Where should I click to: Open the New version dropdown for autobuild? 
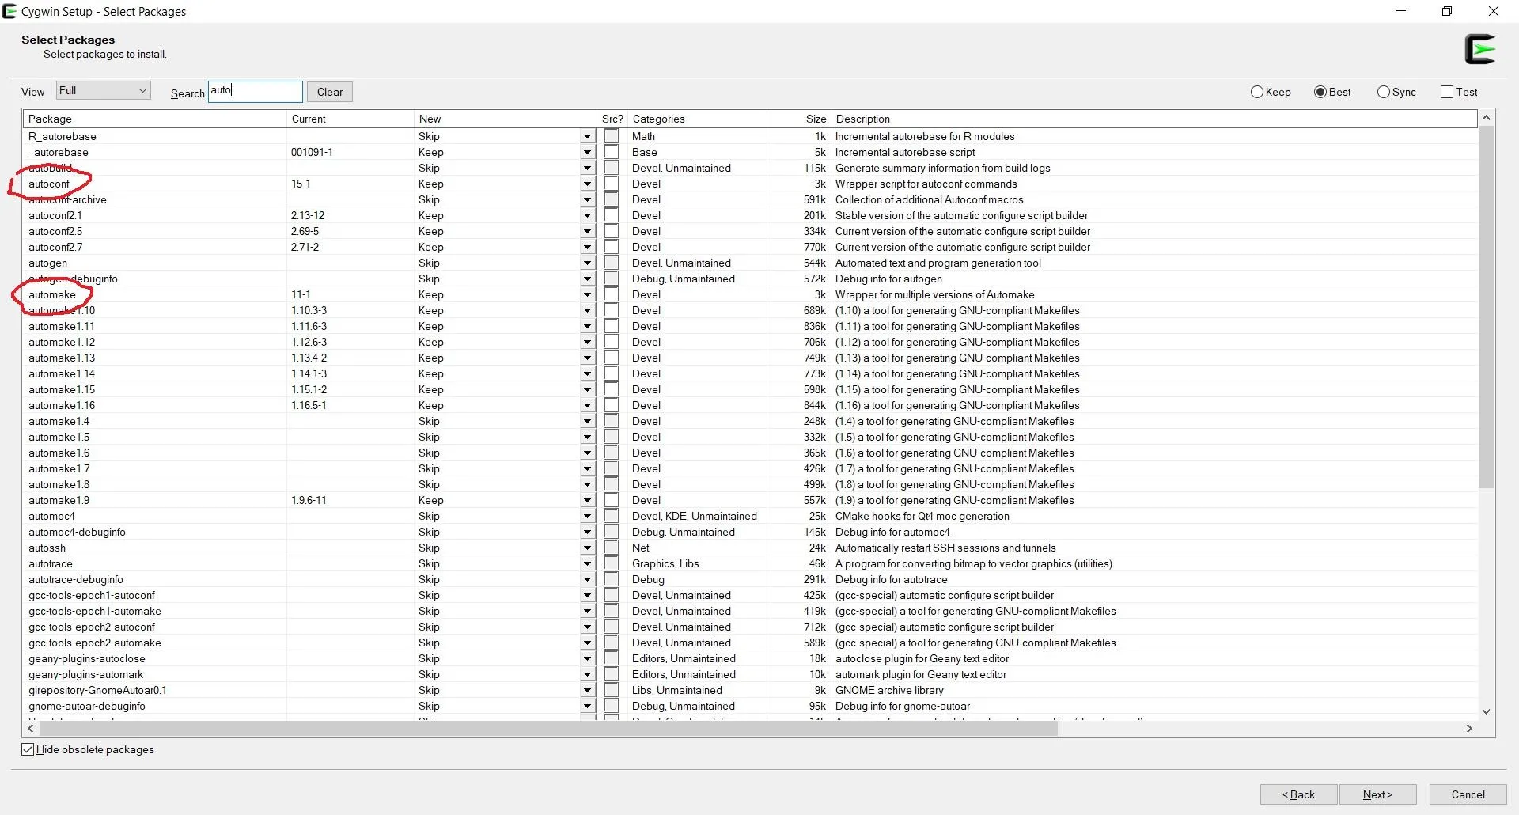click(x=587, y=168)
